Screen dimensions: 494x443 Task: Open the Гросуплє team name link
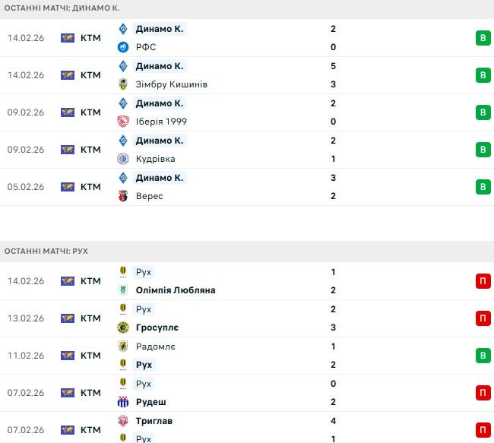pyautogui.click(x=159, y=328)
